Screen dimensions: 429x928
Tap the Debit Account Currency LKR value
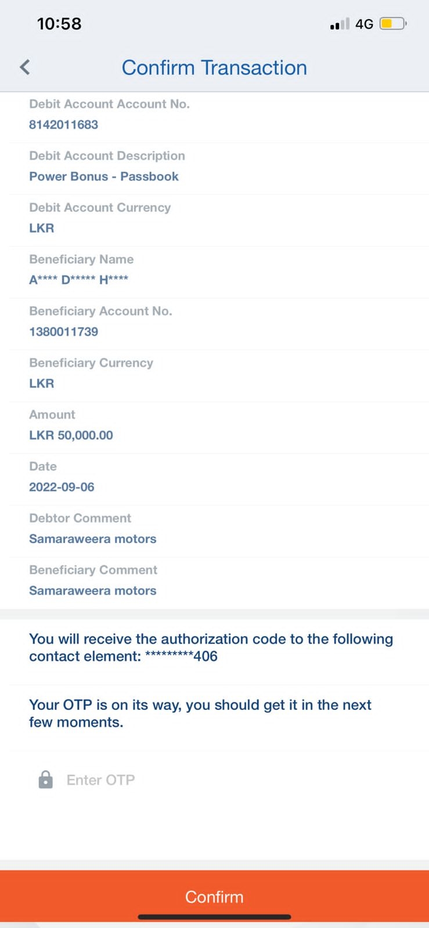(x=42, y=228)
